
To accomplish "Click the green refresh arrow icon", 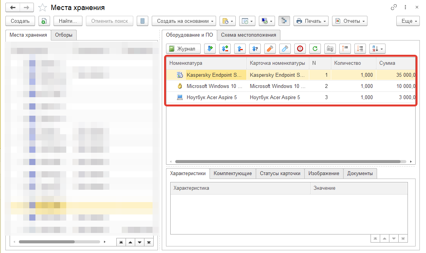I will [315, 49].
